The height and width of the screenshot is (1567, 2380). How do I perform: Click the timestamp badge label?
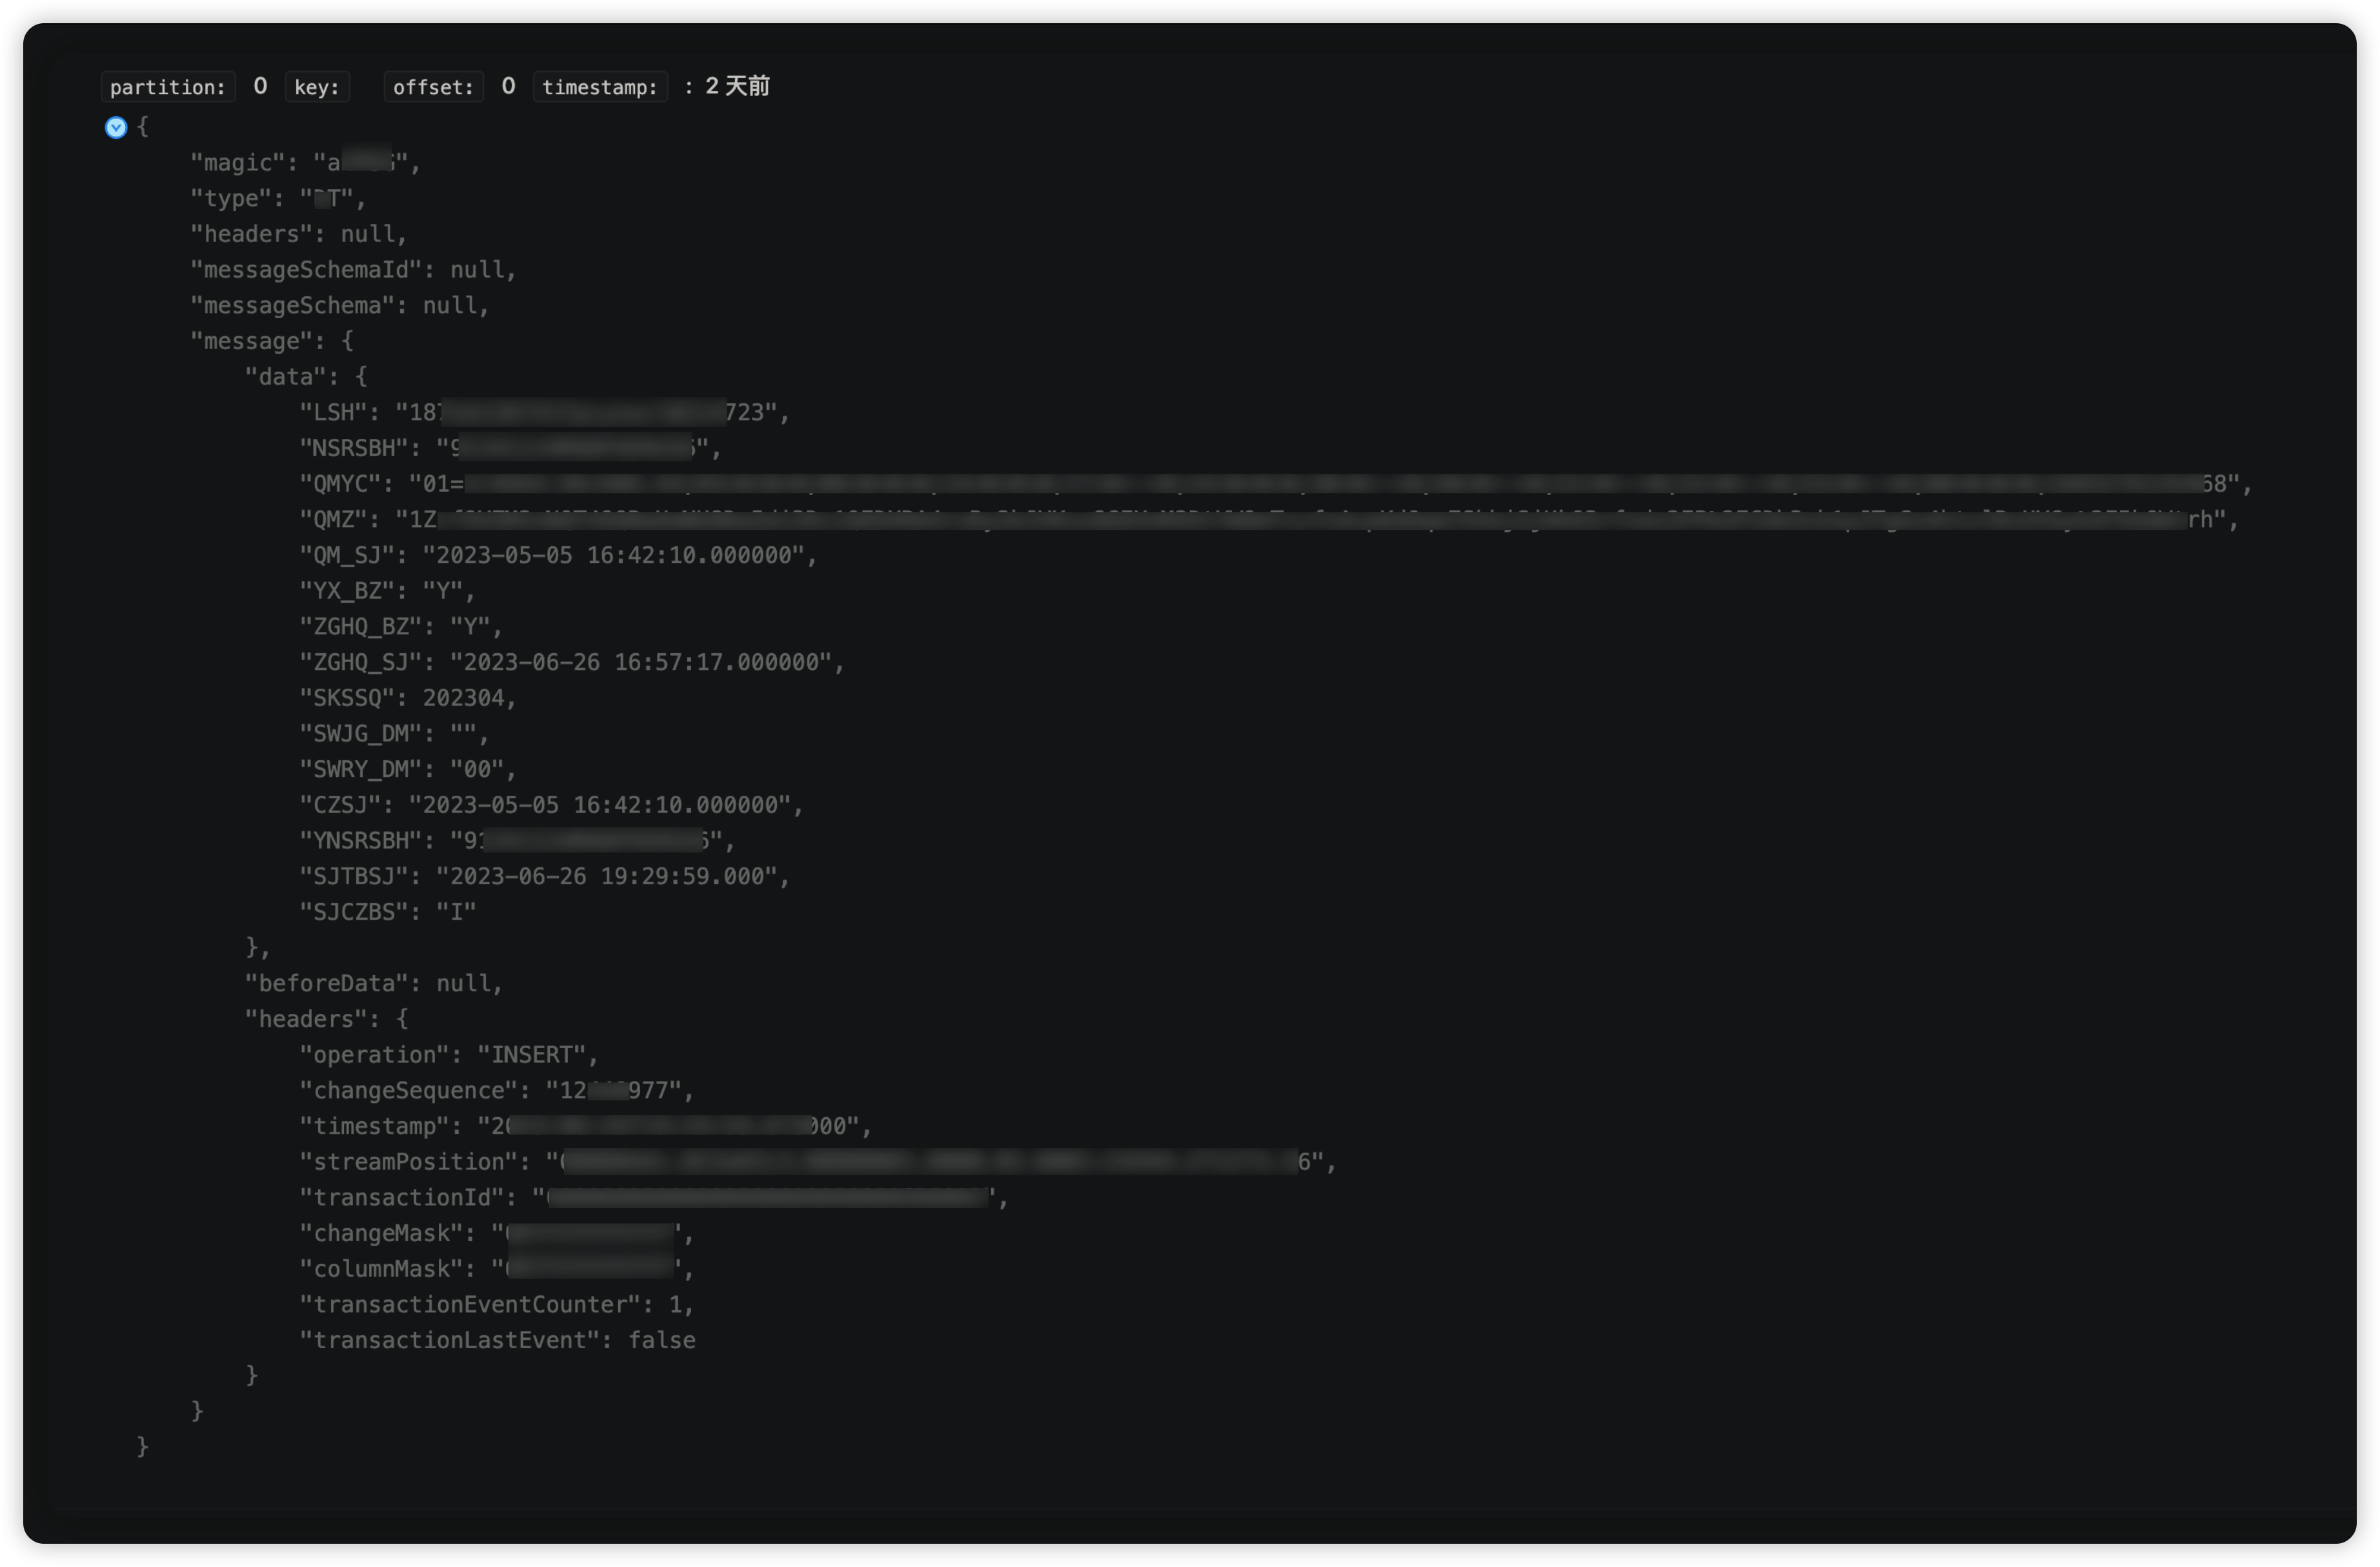pos(600,87)
